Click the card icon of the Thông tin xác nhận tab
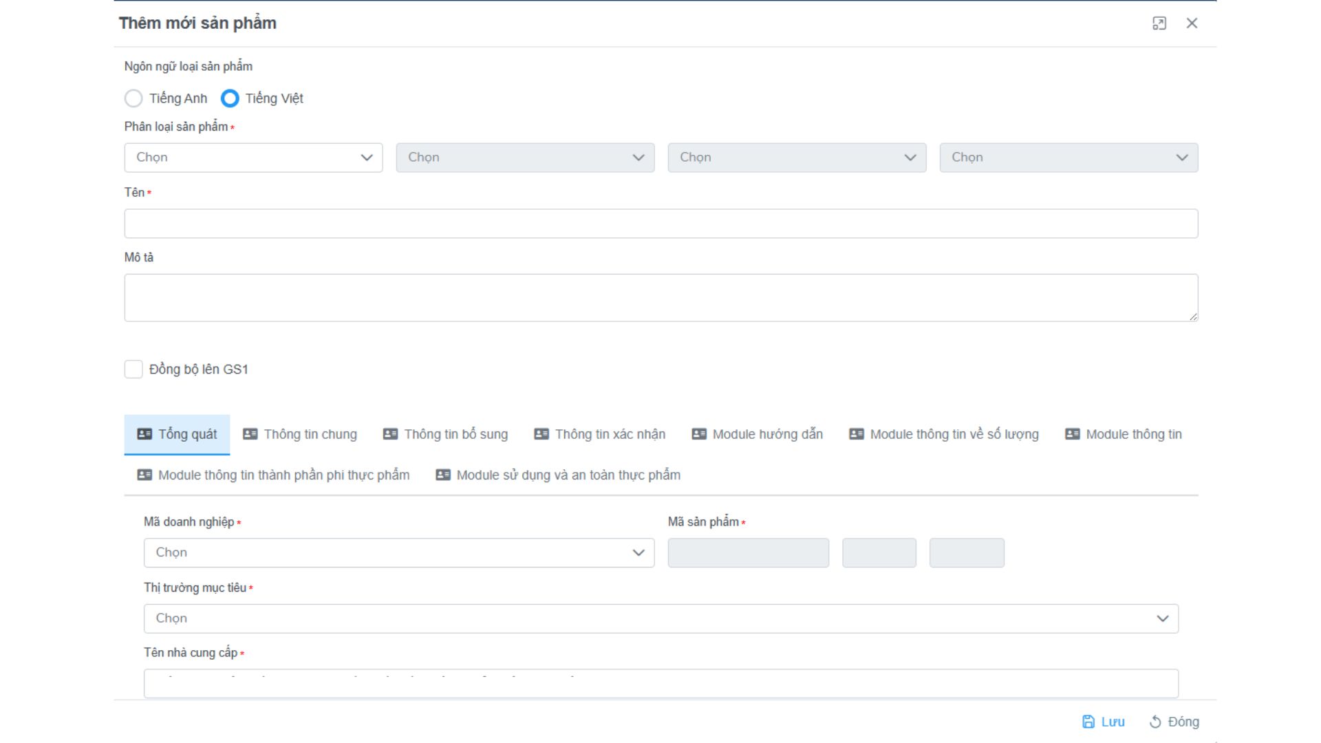The height and width of the screenshot is (743, 1321). coord(541,434)
